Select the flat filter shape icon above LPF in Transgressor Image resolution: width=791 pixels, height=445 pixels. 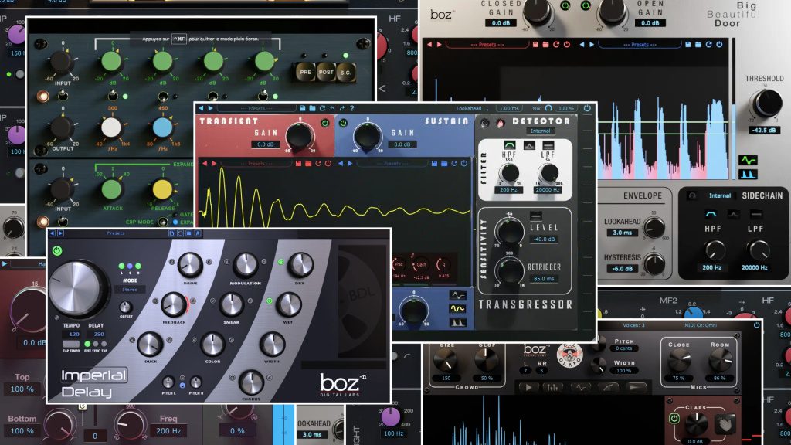coord(548,145)
